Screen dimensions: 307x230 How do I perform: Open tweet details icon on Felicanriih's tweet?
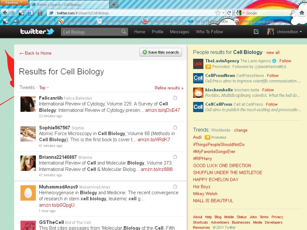[175, 98]
